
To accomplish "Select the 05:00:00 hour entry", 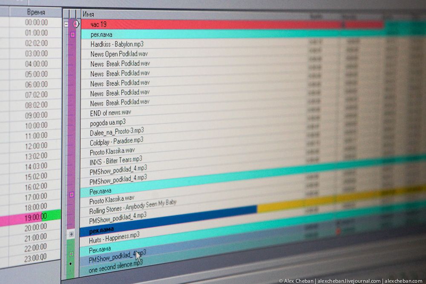I will (36, 74).
